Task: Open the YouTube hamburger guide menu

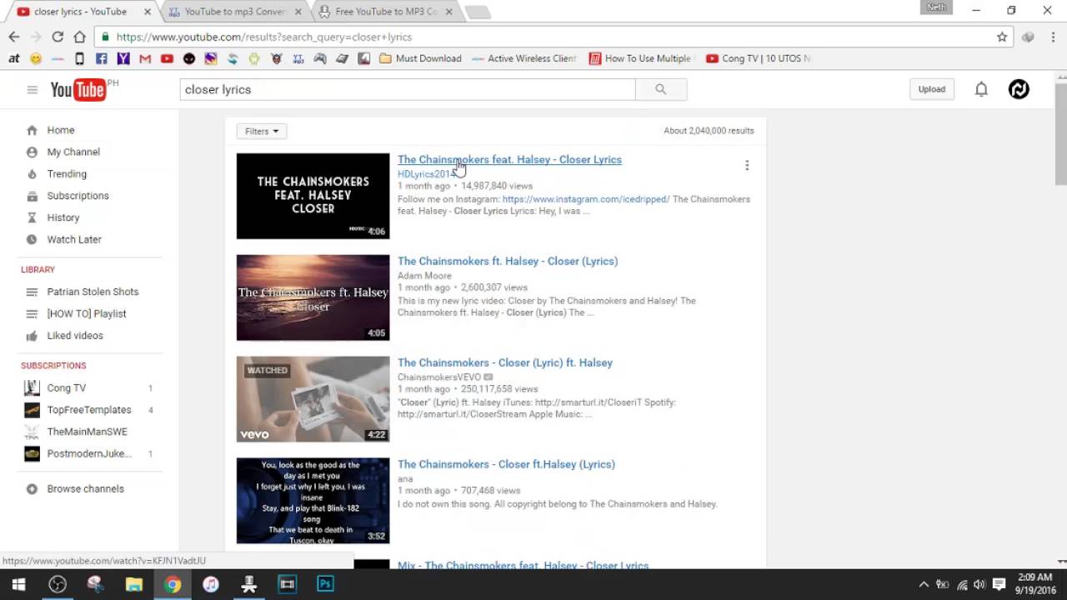Action: coord(33,90)
